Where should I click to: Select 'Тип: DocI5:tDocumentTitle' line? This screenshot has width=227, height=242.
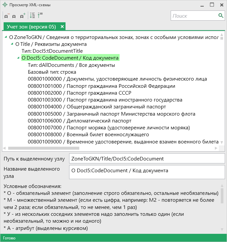point(52,51)
